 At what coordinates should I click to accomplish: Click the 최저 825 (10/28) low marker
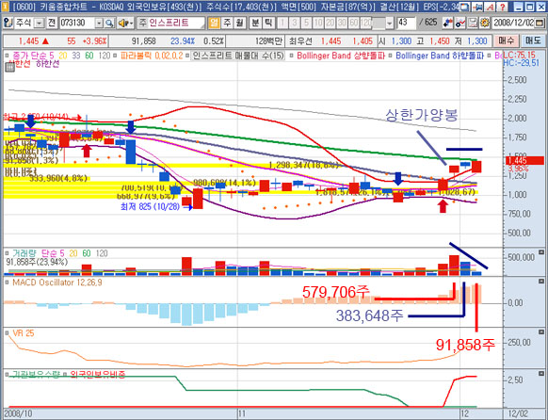coord(150,206)
